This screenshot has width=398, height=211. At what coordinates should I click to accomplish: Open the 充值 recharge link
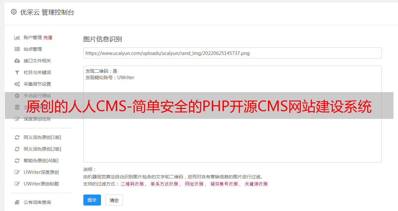[x=48, y=37]
